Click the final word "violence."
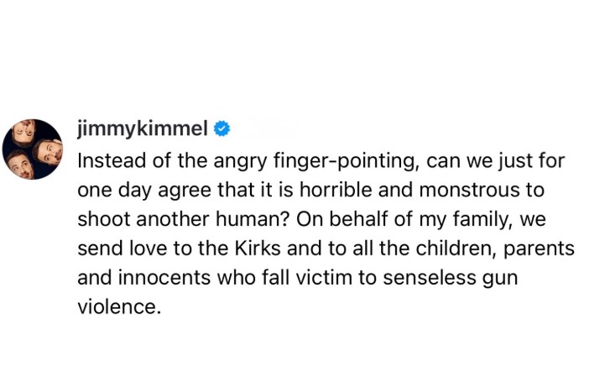Viewport: 605px width, 387px height. pos(117,306)
